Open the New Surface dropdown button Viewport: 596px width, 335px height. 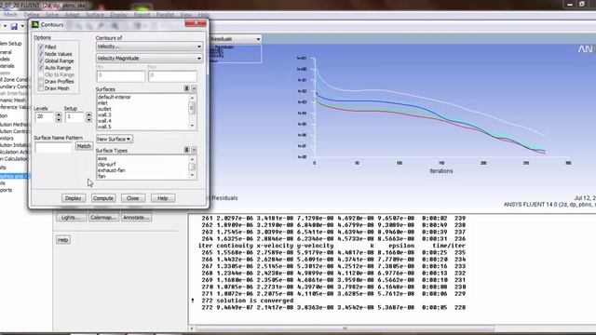(115, 139)
